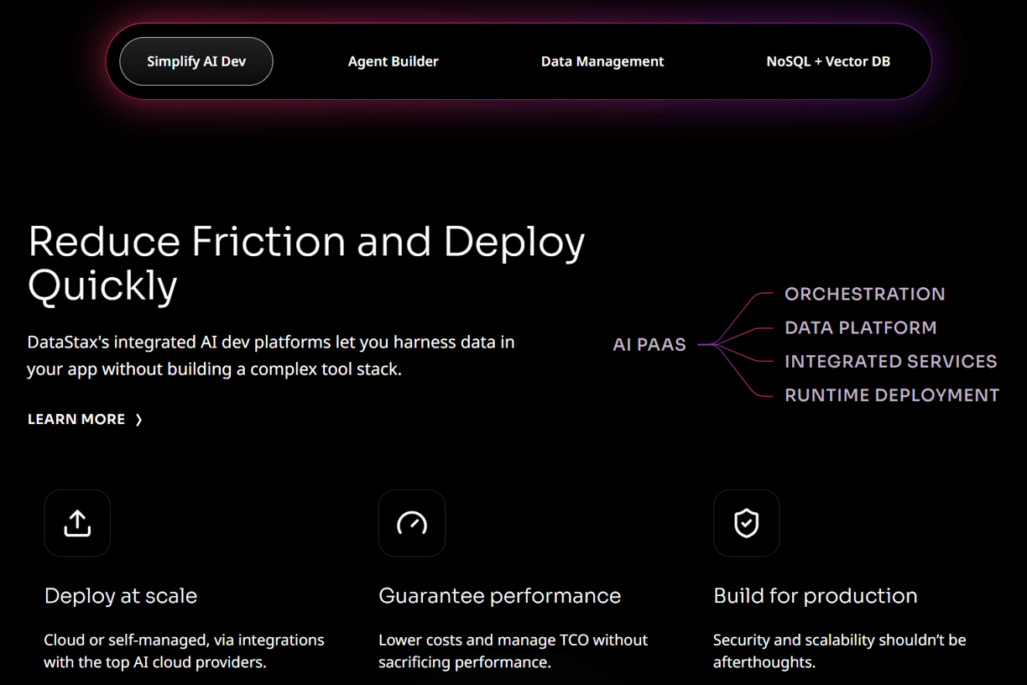Click the DataStax's integrated AI dev platforms paragraph

(271, 356)
